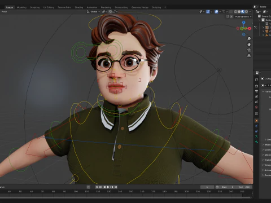Image resolution: width=271 pixels, height=203 pixels.
Task: Click the red X axis on the gizmo
Action: (x=250, y=29)
